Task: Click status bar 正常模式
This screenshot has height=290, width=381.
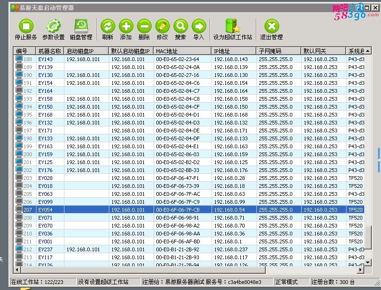Action: coord(286,282)
